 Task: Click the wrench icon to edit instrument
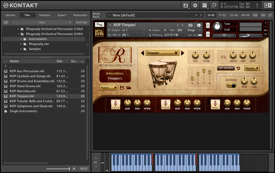point(99,25)
